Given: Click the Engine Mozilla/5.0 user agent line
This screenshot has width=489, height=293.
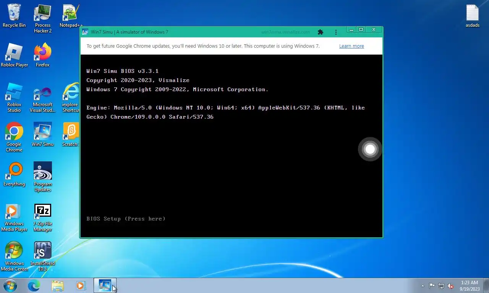Looking at the screenshot, I should tap(225, 112).
